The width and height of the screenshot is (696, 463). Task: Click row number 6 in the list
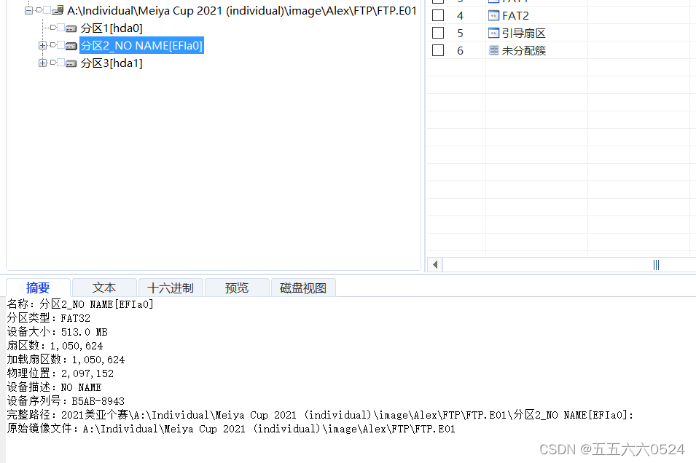[x=461, y=51]
